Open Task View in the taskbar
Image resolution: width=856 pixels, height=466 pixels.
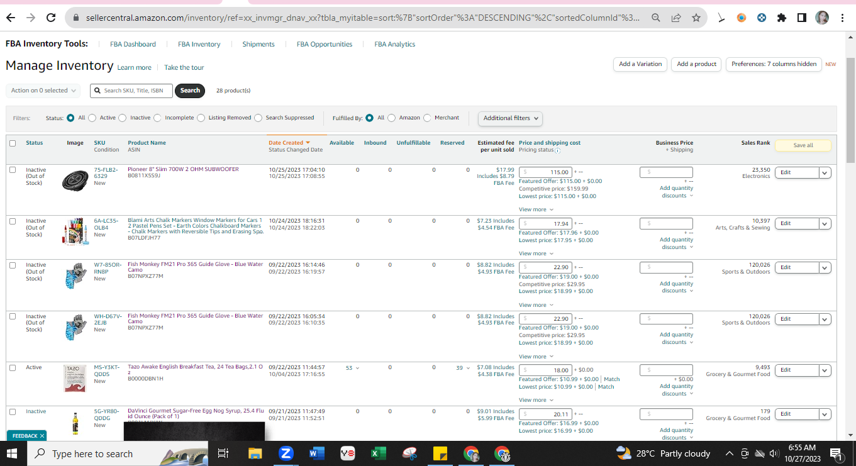pos(223,453)
